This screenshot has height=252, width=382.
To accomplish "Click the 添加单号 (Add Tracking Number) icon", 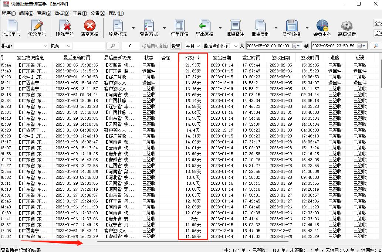I will click(x=11, y=28).
